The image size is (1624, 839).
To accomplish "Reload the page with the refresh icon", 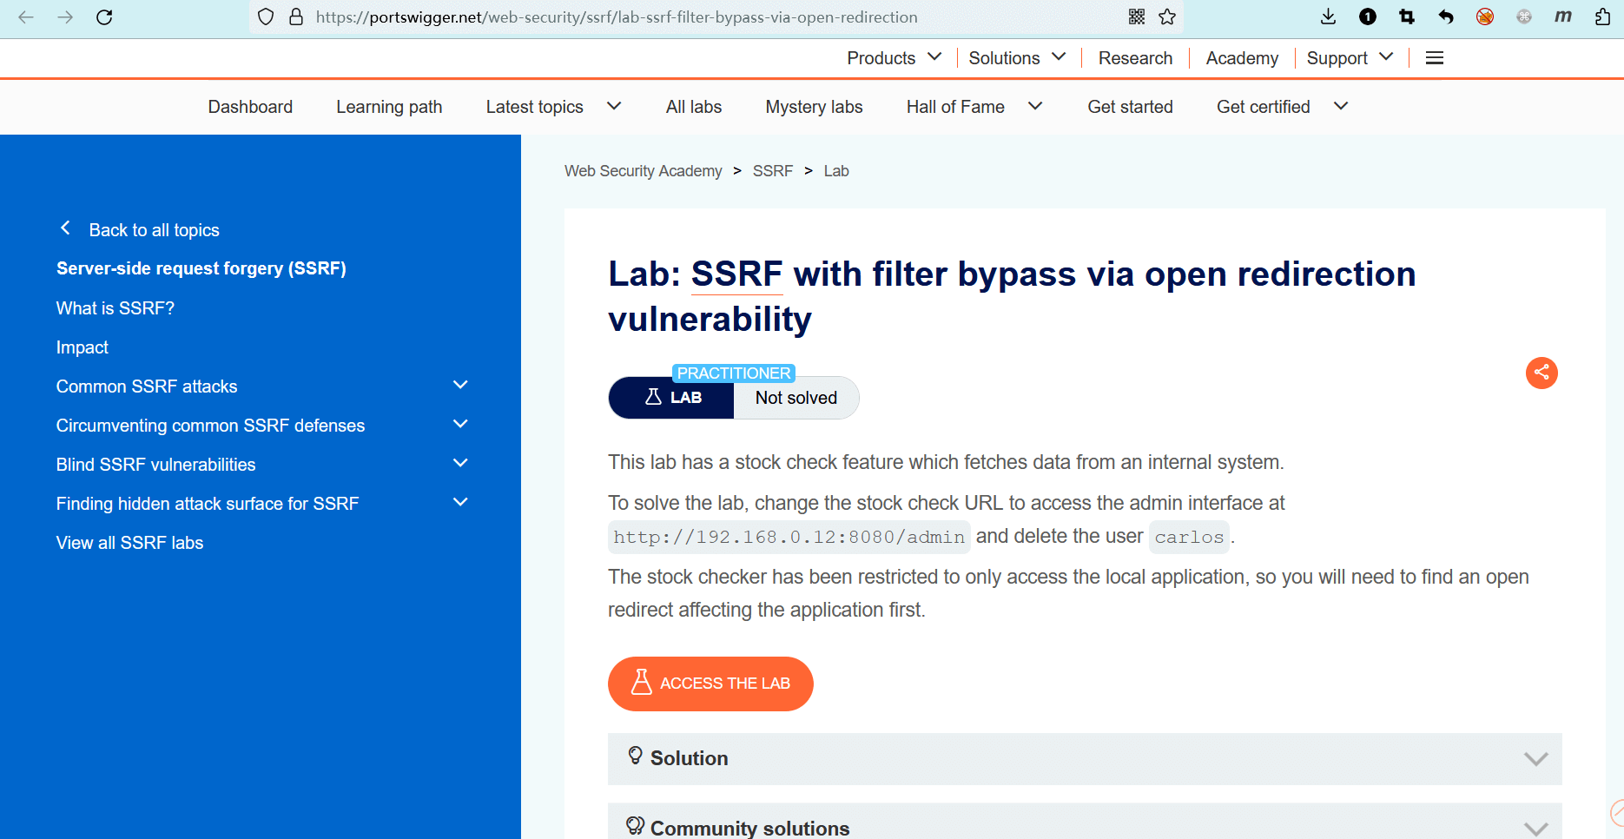I will tap(104, 17).
